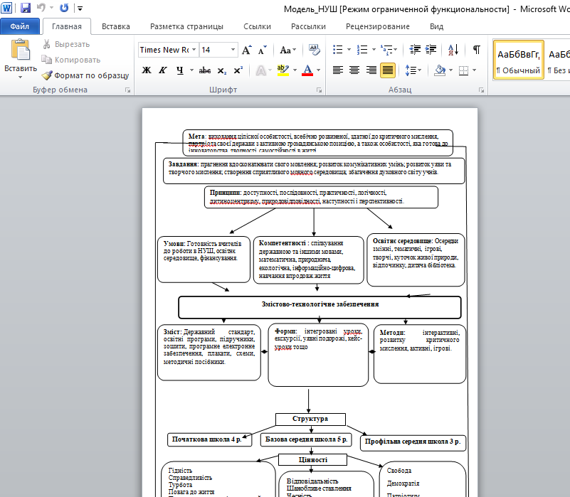Screen dimensions: 570x497
Task: Open the Рассылки ribbon tab
Action: [308, 26]
